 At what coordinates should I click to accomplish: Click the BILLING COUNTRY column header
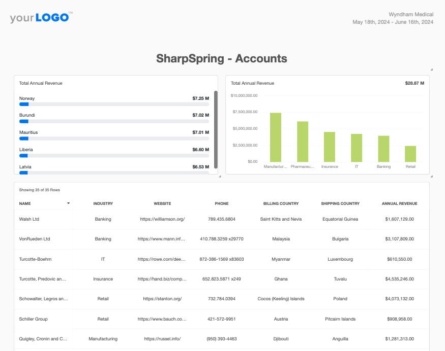(x=281, y=203)
